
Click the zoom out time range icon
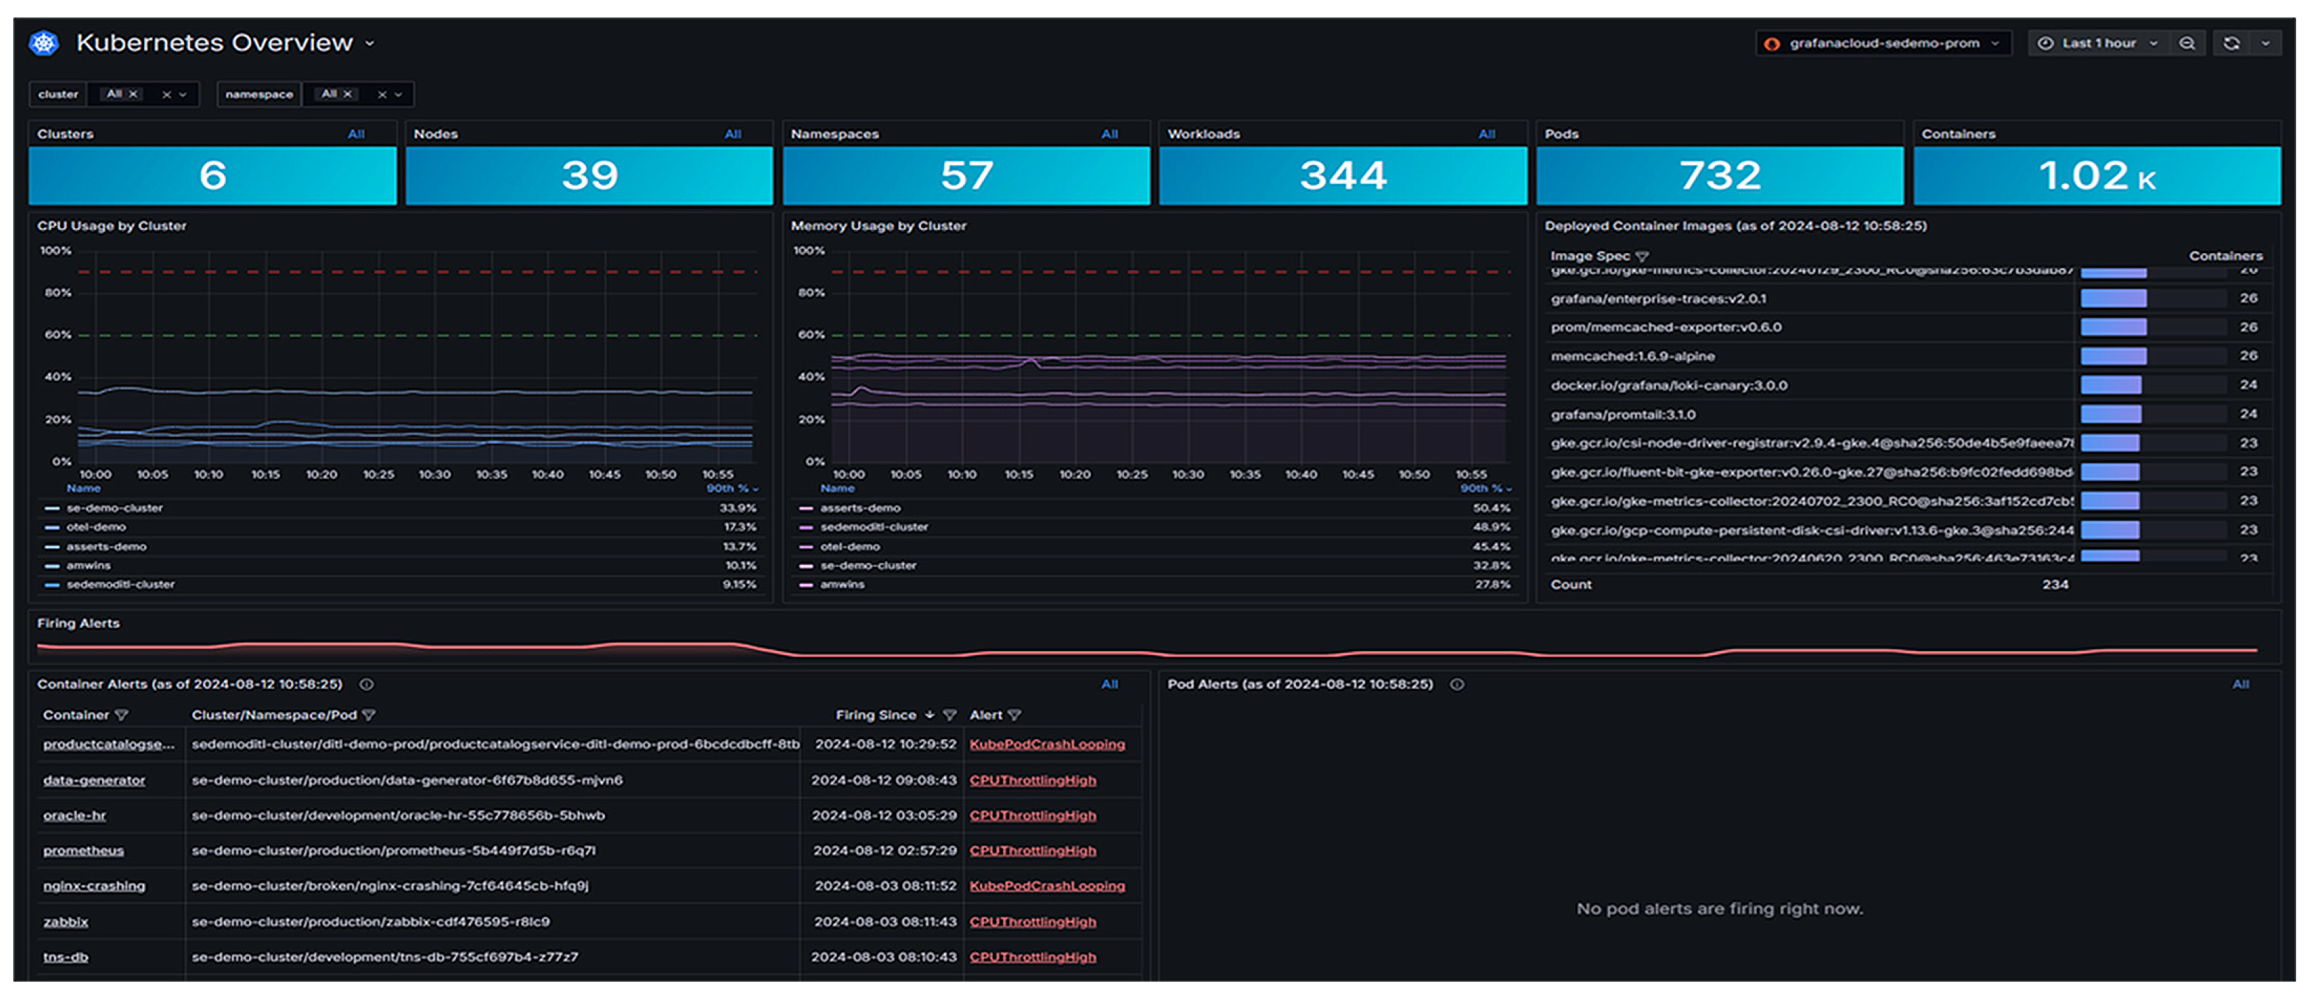[x=2186, y=43]
